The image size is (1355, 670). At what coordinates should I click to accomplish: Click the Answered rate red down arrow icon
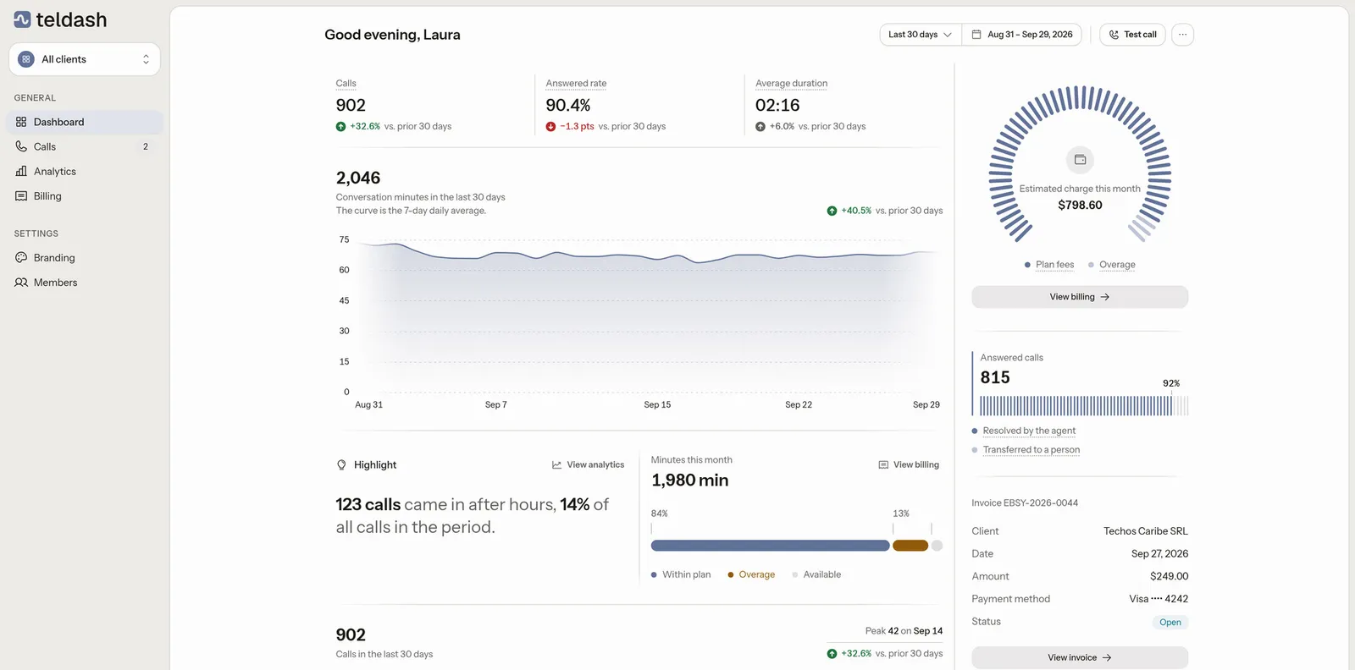click(x=550, y=126)
